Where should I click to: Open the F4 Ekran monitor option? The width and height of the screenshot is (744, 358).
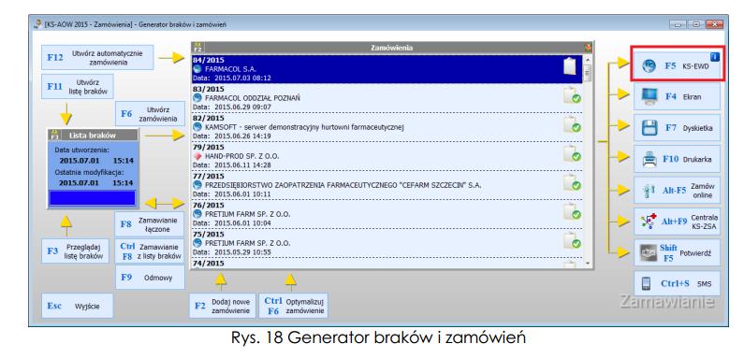pyautogui.click(x=678, y=96)
